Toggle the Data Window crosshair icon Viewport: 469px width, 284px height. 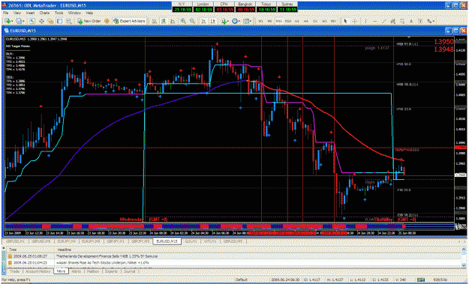[x=41, y=21]
